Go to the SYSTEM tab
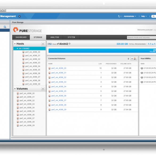The height and width of the screenshot is (156, 156). pyautogui.click(x=71, y=37)
